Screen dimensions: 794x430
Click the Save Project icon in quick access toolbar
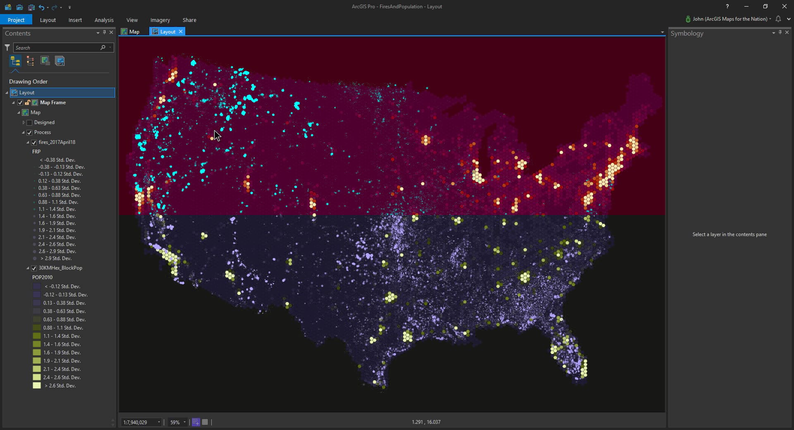(x=31, y=7)
